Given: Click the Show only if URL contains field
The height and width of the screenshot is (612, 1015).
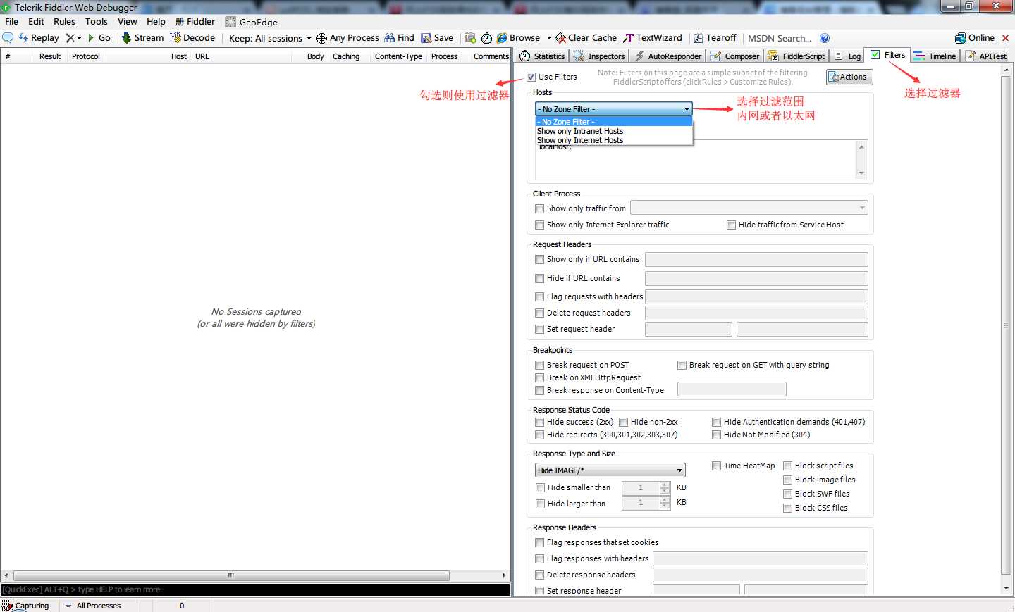Looking at the screenshot, I should coord(756,259).
